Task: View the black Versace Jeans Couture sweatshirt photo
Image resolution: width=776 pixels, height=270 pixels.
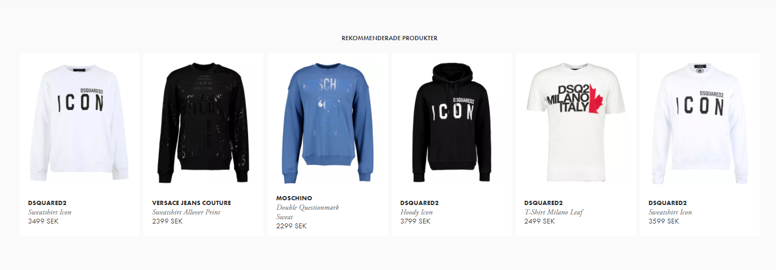Action: 203,124
